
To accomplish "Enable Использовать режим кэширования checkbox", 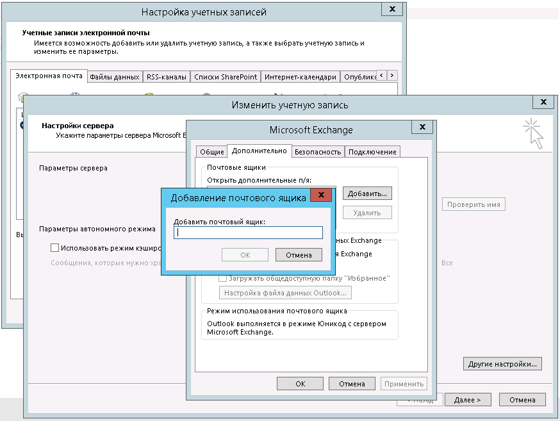I will (x=54, y=248).
